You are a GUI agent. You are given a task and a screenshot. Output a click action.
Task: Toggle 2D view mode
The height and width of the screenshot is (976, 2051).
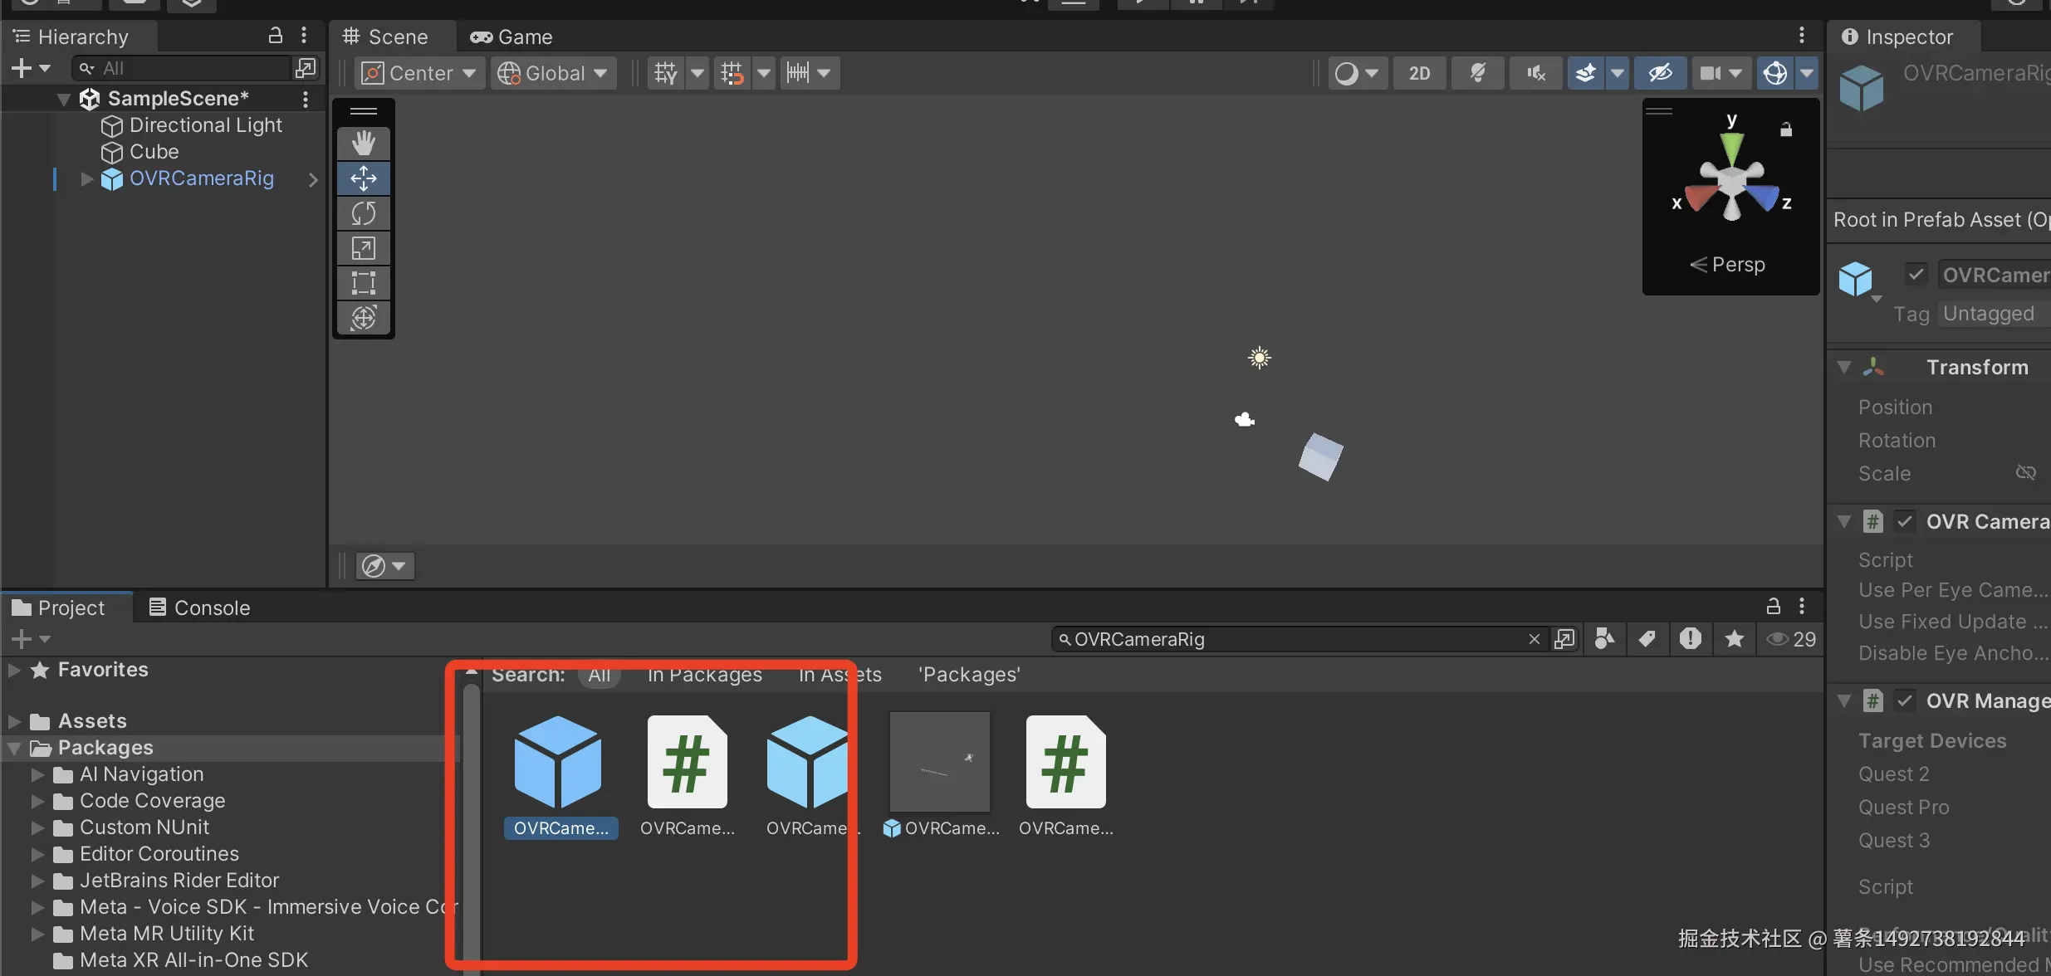pyautogui.click(x=1419, y=73)
